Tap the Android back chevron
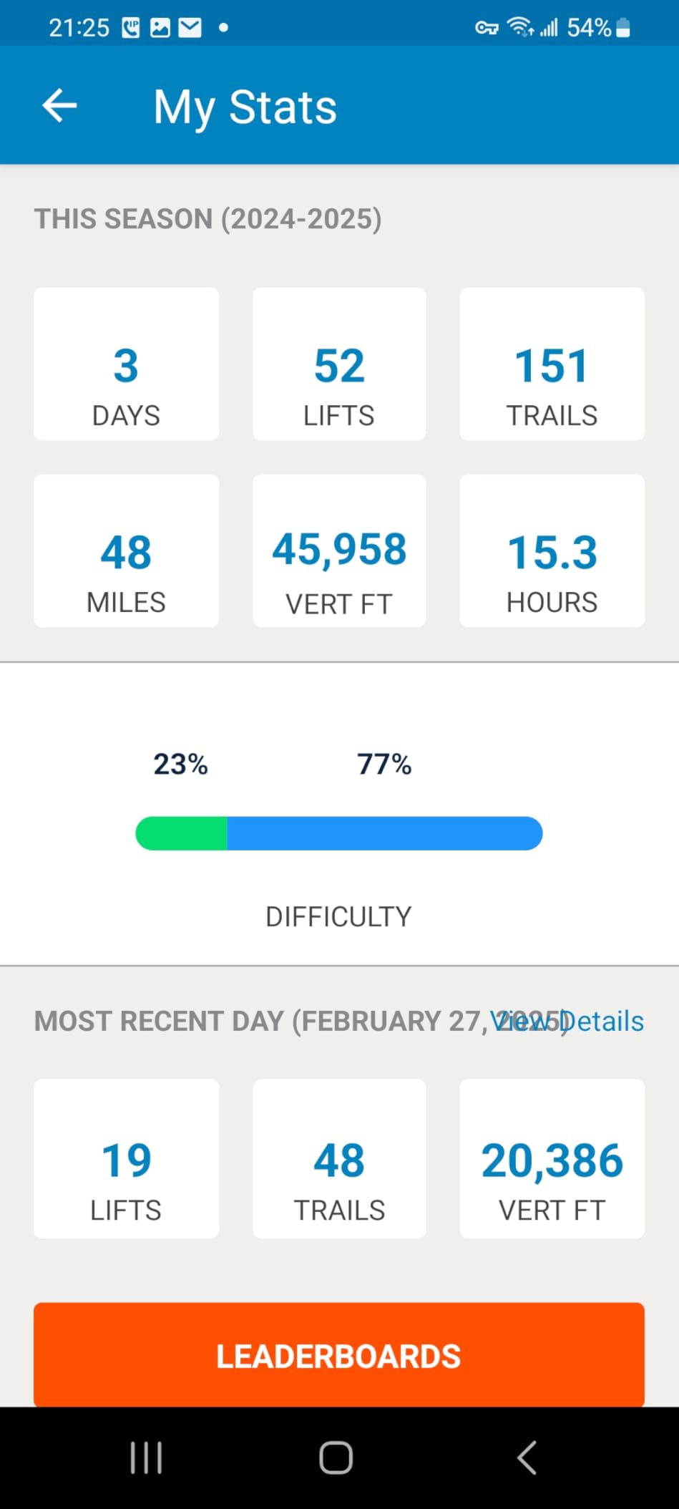This screenshot has width=679, height=1509. 527,1457
